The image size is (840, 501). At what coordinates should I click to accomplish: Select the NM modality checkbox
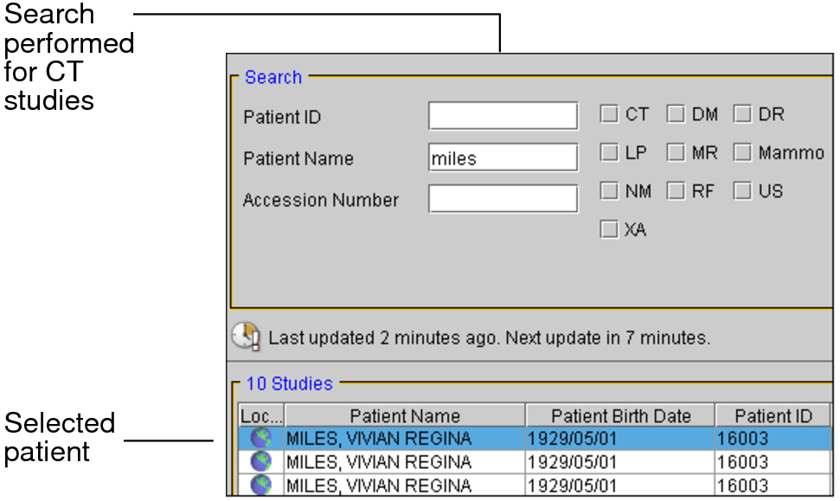pyautogui.click(x=610, y=191)
